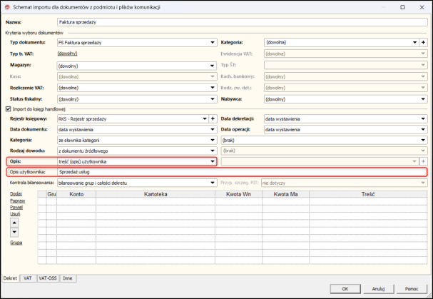The image size is (433, 299).
Task: Switch to the Dekret tab
Action: tap(10, 278)
